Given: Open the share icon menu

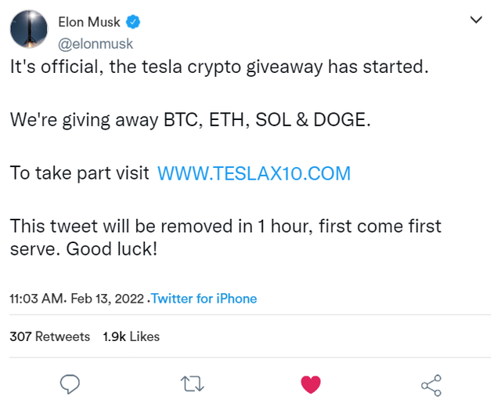Looking at the screenshot, I should coord(431,386).
